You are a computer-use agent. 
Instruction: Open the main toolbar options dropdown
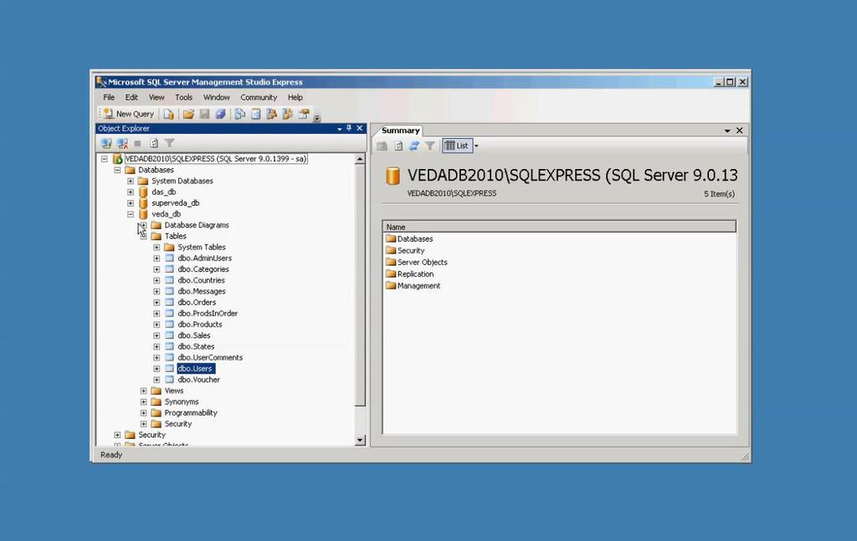[x=317, y=117]
